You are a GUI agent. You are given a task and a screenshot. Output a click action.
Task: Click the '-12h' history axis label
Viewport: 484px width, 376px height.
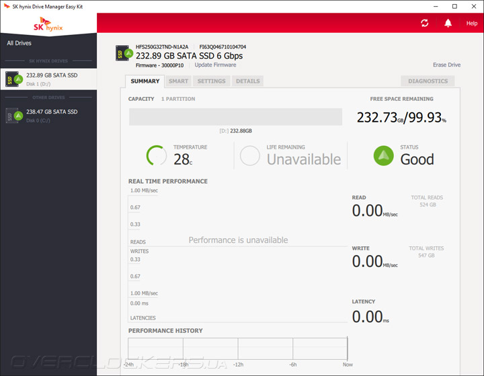[x=238, y=365]
